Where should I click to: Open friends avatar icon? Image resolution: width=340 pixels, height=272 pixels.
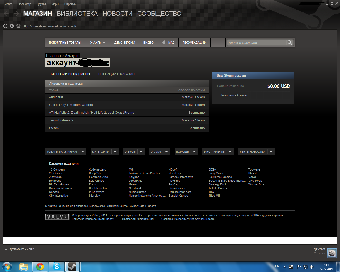[332, 253]
